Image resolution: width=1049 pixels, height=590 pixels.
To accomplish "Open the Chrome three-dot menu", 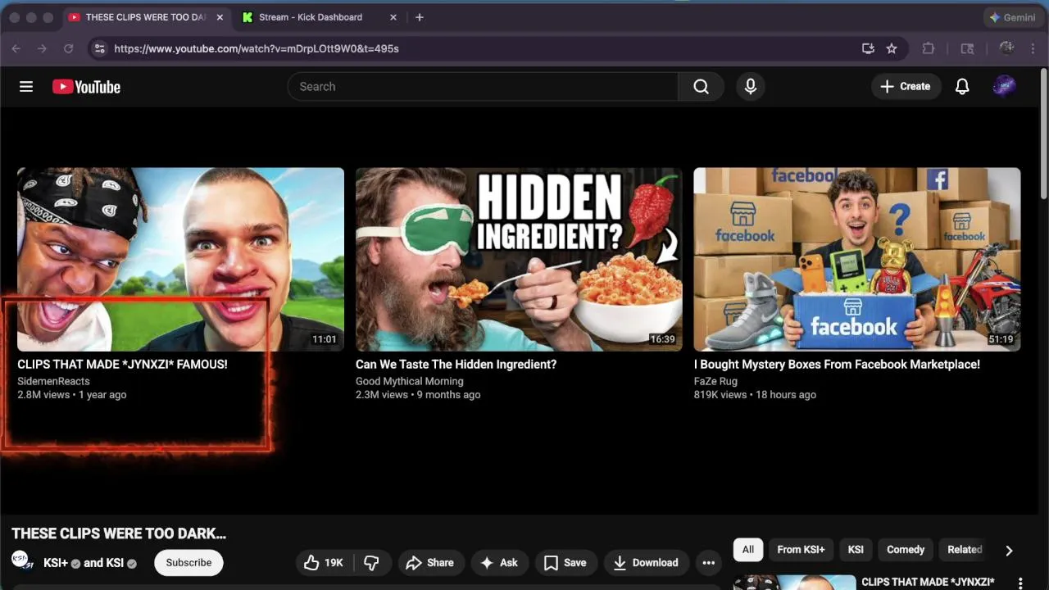I will point(1035,48).
